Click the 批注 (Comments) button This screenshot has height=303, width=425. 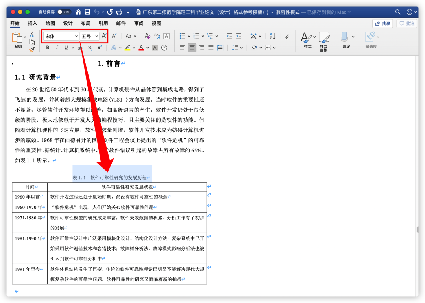(407, 23)
